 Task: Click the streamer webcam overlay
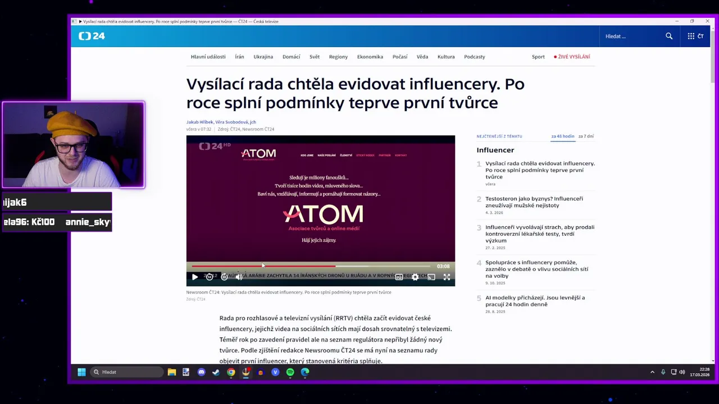tap(74, 145)
